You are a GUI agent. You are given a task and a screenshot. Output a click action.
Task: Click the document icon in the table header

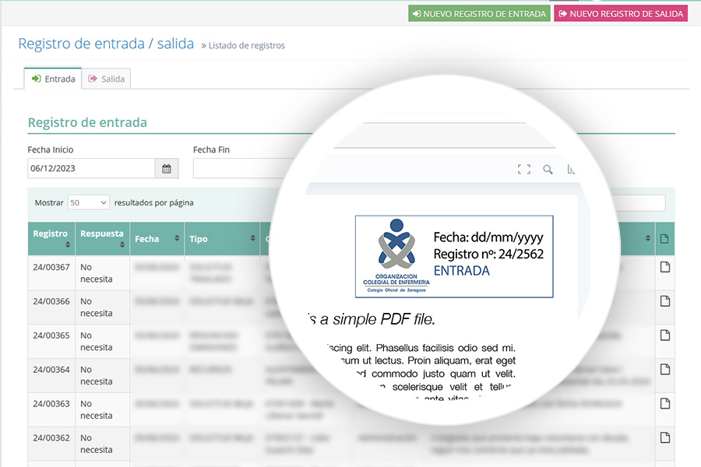pos(664,239)
